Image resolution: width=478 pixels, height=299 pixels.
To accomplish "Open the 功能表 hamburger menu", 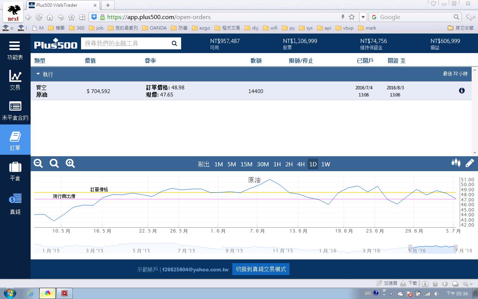I will (15, 50).
